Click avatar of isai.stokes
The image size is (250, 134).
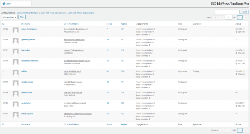16,52
